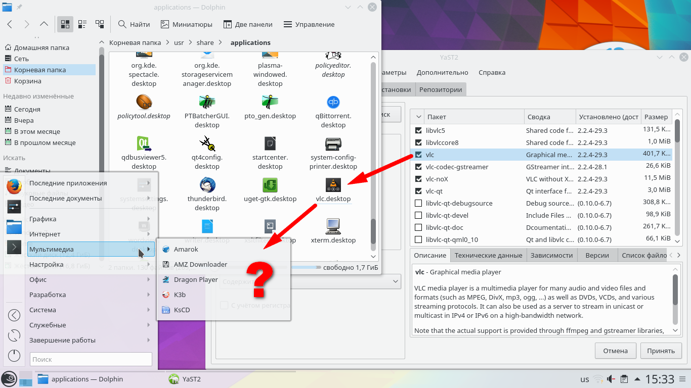This screenshot has width=691, height=388.
Task: Open Firefox from launcher favorites
Action: pyautogui.click(x=14, y=186)
